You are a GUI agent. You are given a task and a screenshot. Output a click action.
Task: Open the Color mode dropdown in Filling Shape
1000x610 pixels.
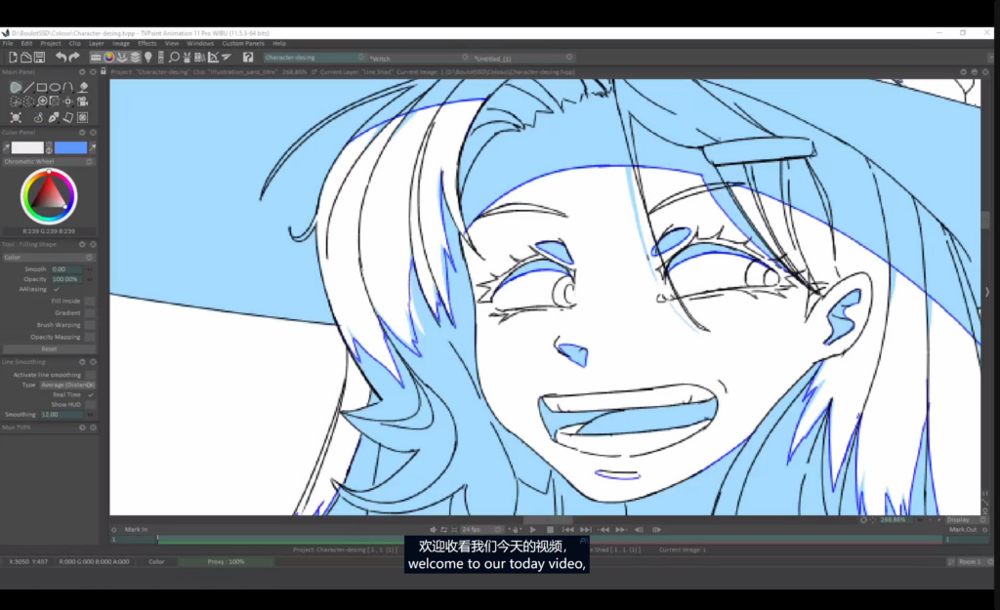point(49,258)
